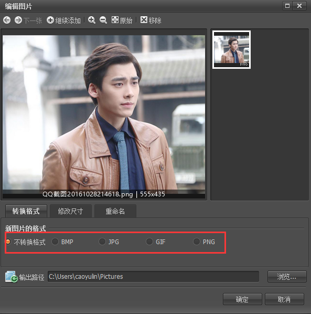
Task: Zoom out with the magnifier minus icon
Action: click(x=103, y=20)
